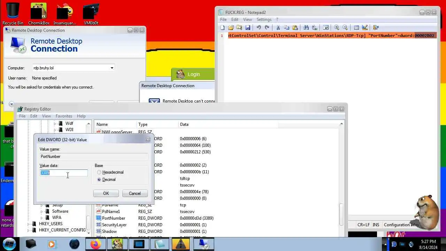Expand WDI tree node
The image size is (446, 251).
tap(55, 130)
